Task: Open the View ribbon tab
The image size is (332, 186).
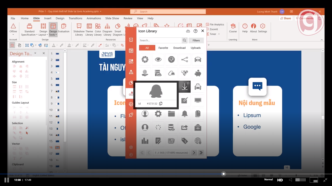Action: click(140, 18)
